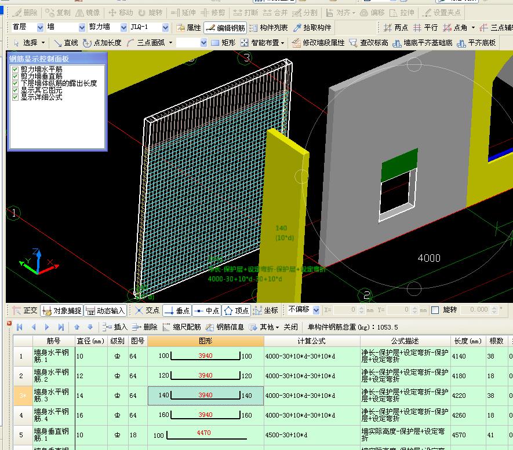Open 构件列表 component list
The image size is (513, 450).
(268, 28)
